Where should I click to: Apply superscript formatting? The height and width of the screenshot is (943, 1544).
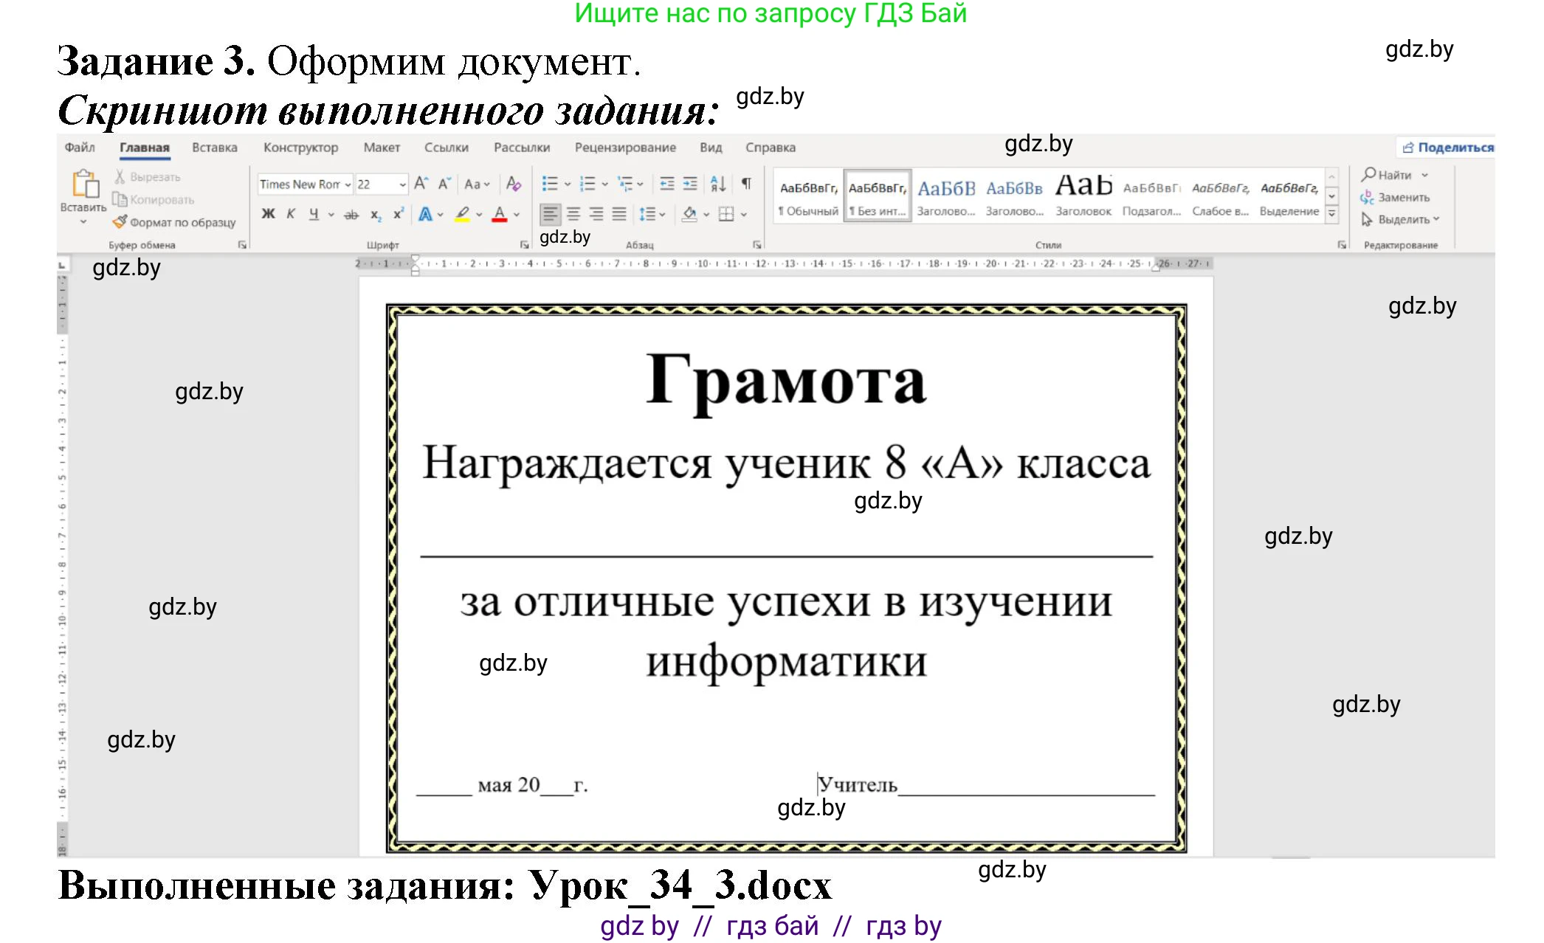click(398, 214)
